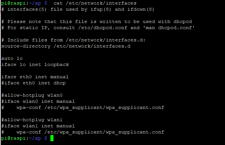Image resolution: width=225 pixels, height=145 pixels.
Task: Click the '#allow-hotplug wlan1' line
Action: [32, 120]
